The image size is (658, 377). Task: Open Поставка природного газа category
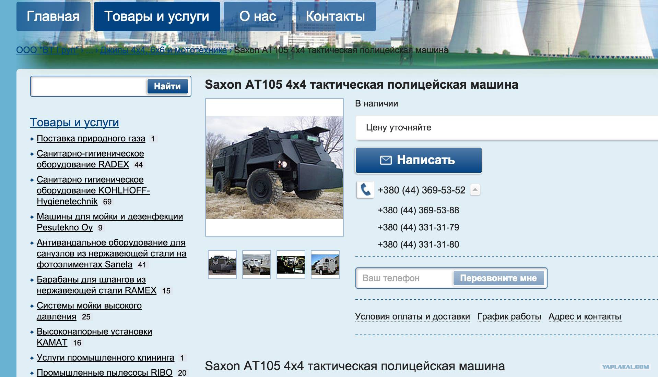point(91,138)
